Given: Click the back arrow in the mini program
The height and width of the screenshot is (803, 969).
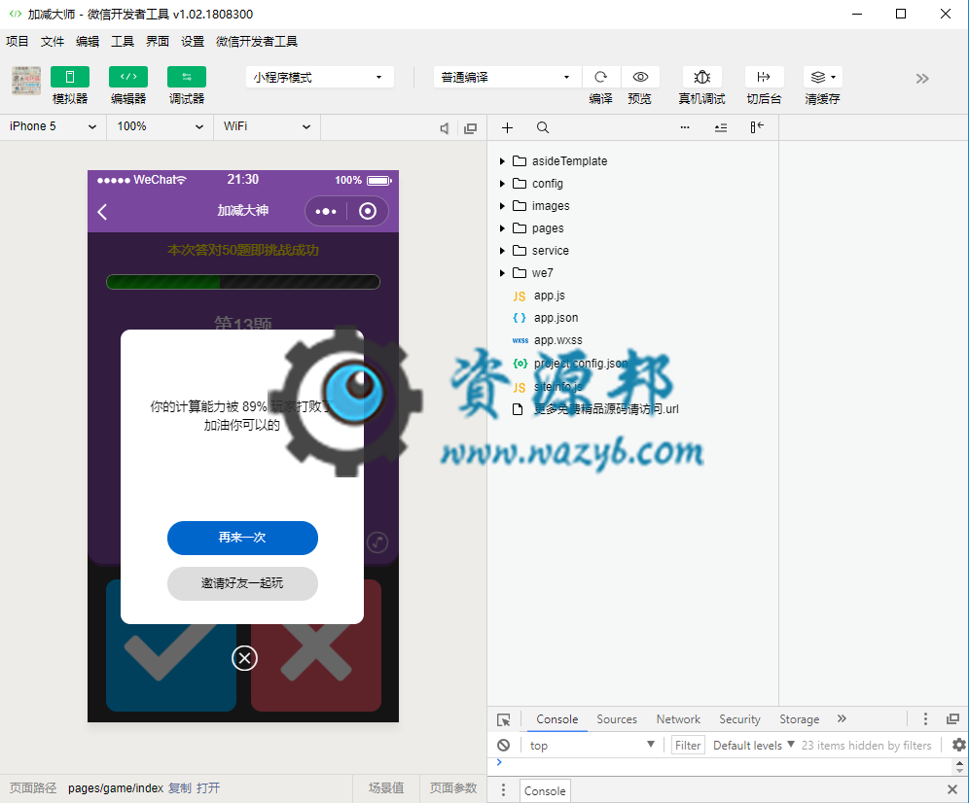Looking at the screenshot, I should tap(102, 212).
